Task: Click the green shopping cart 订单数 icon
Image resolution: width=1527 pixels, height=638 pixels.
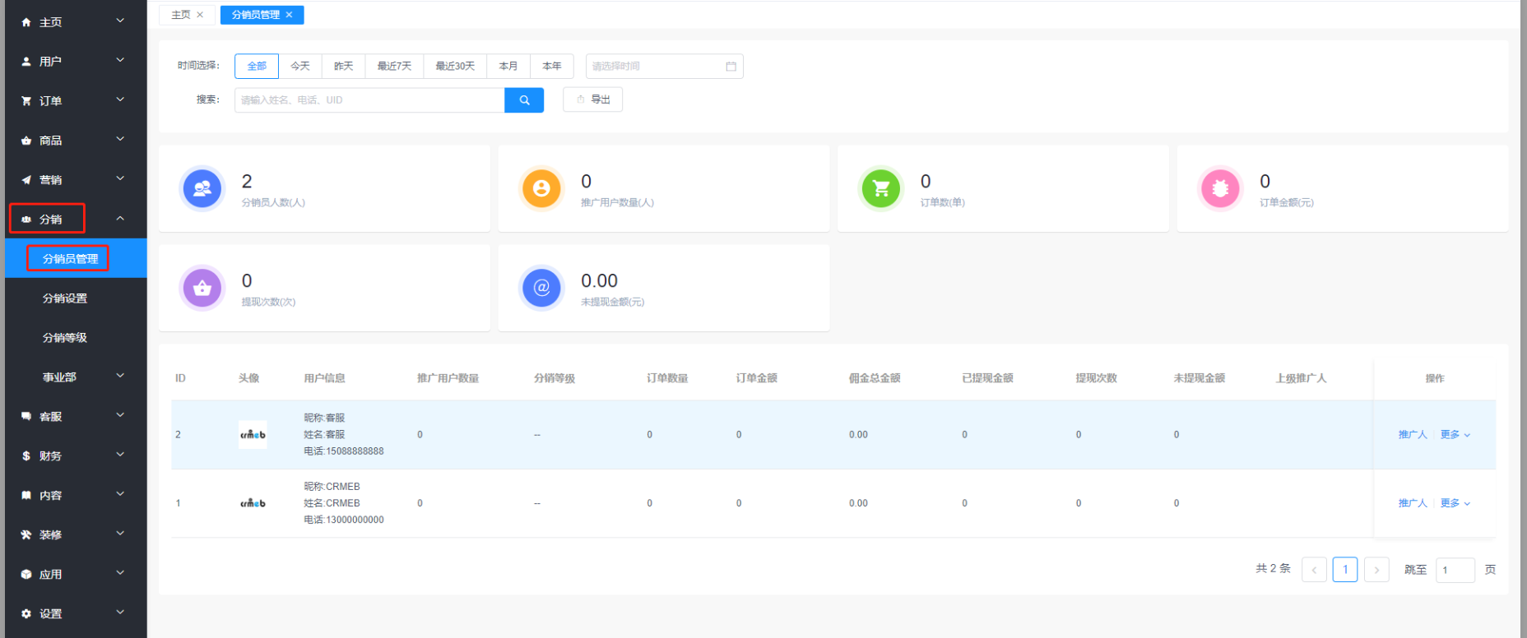Action: [881, 189]
